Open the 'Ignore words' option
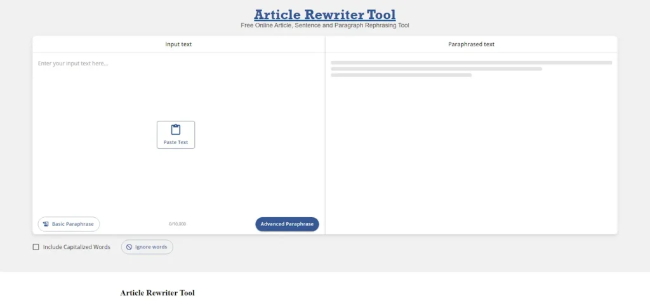Screen dimensions: 650x301 tap(147, 247)
